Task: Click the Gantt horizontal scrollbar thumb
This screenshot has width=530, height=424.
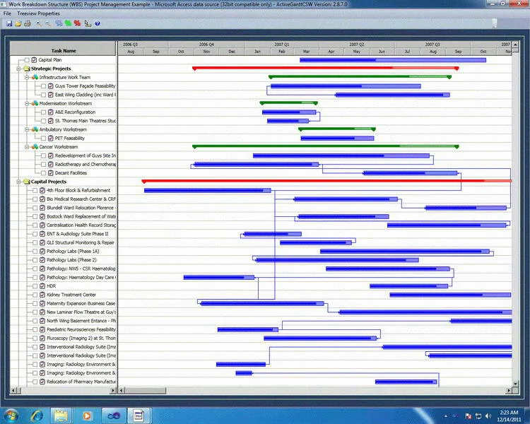Action: pyautogui.click(x=146, y=391)
